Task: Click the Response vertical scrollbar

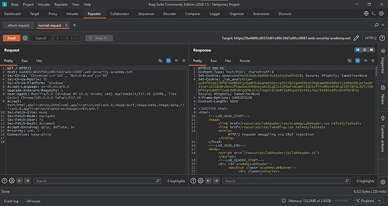Action: (376, 71)
